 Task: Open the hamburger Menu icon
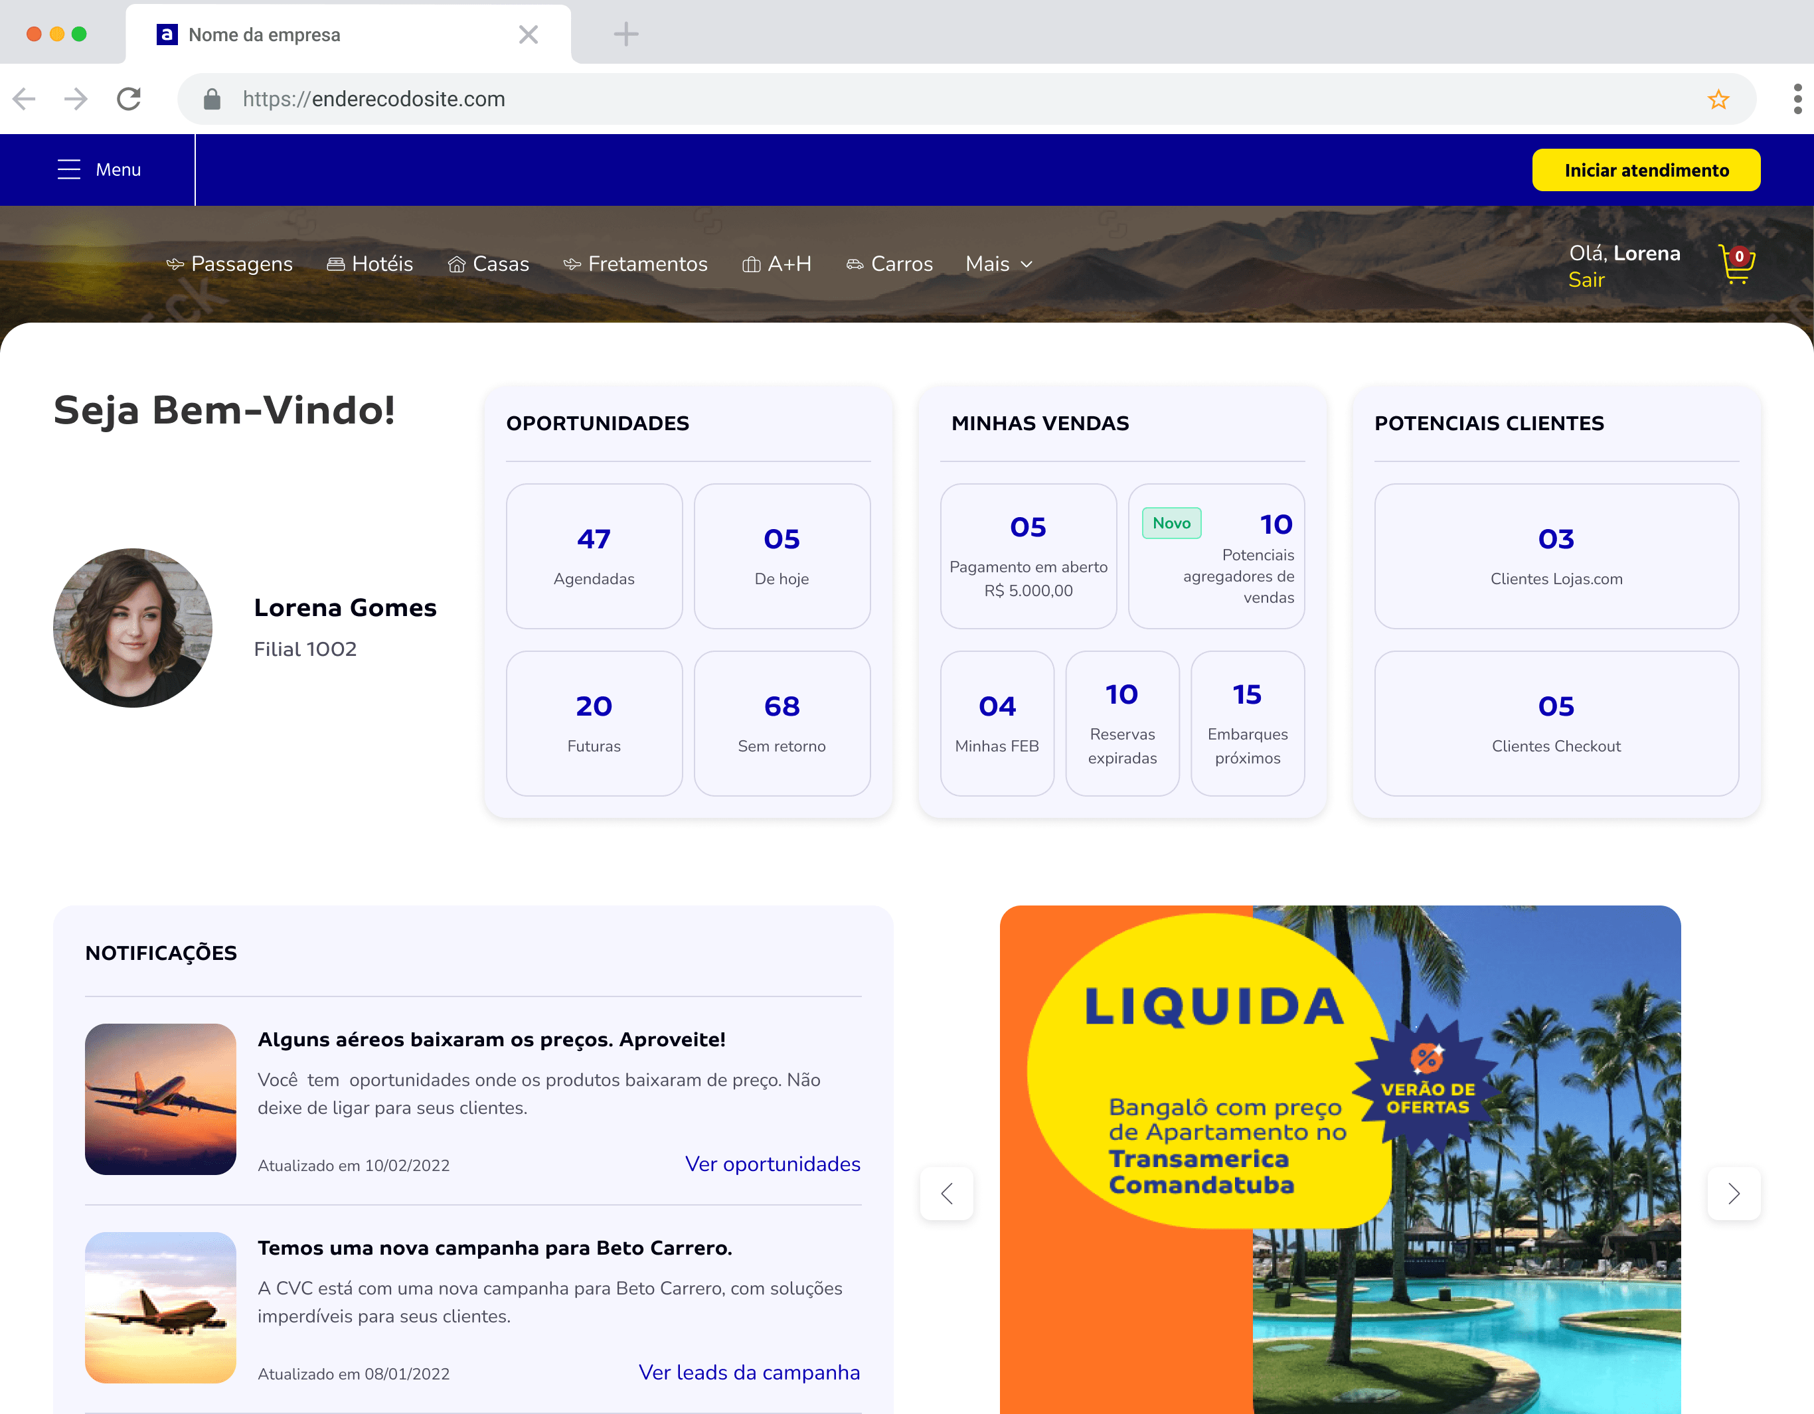point(69,169)
